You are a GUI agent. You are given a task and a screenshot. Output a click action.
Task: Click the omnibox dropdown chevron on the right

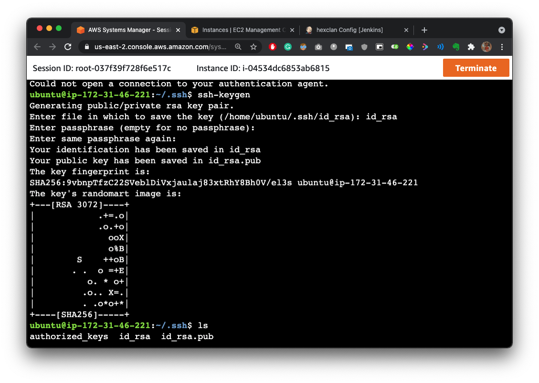(501, 30)
